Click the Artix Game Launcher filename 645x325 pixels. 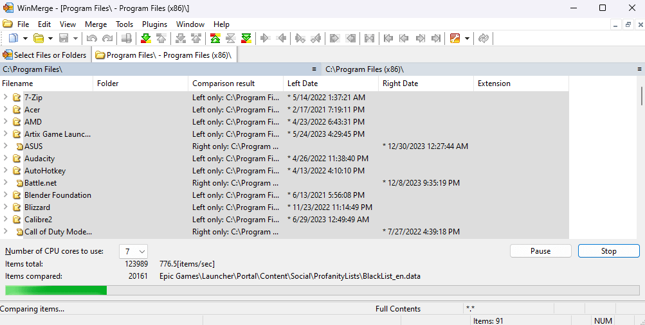coord(58,134)
